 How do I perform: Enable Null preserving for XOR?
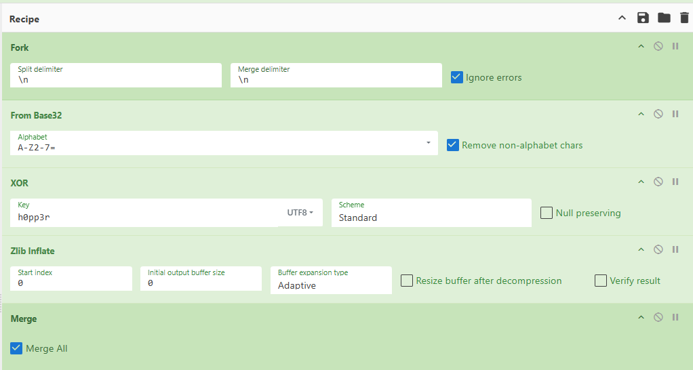click(547, 213)
